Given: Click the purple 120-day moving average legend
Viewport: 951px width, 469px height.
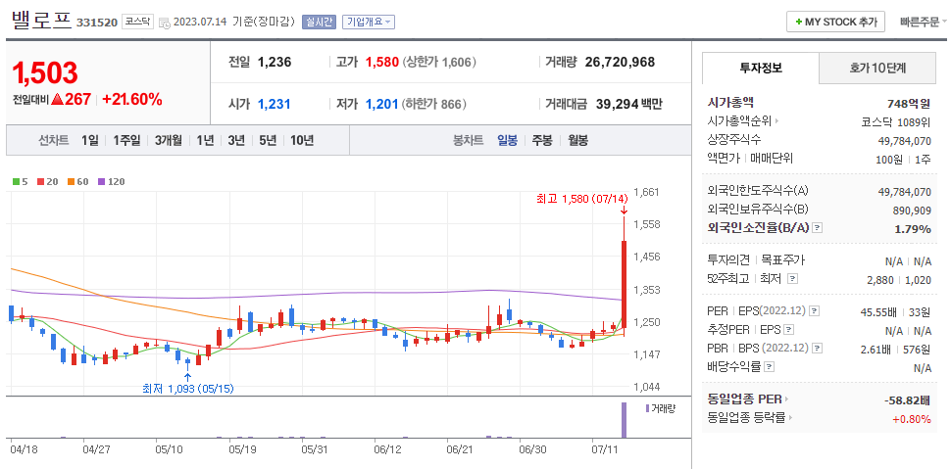Looking at the screenshot, I should pyautogui.click(x=111, y=181).
